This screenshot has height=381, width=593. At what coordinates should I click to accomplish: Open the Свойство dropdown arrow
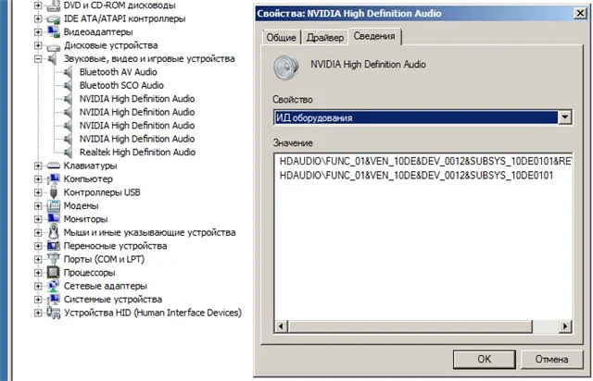[x=564, y=117]
